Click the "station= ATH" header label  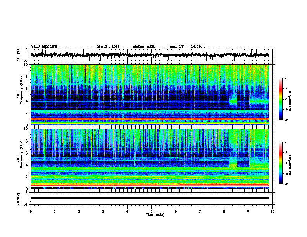point(144,46)
